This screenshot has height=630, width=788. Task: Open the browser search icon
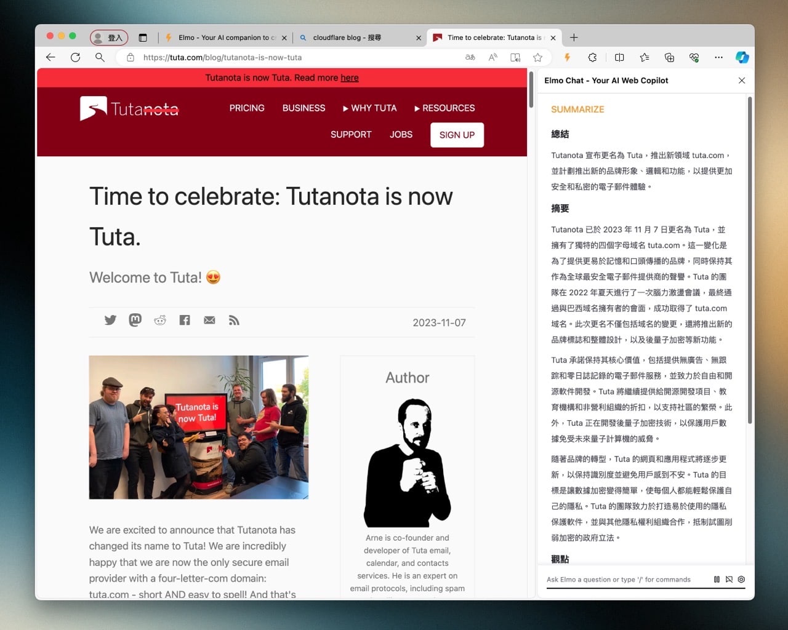tap(100, 57)
